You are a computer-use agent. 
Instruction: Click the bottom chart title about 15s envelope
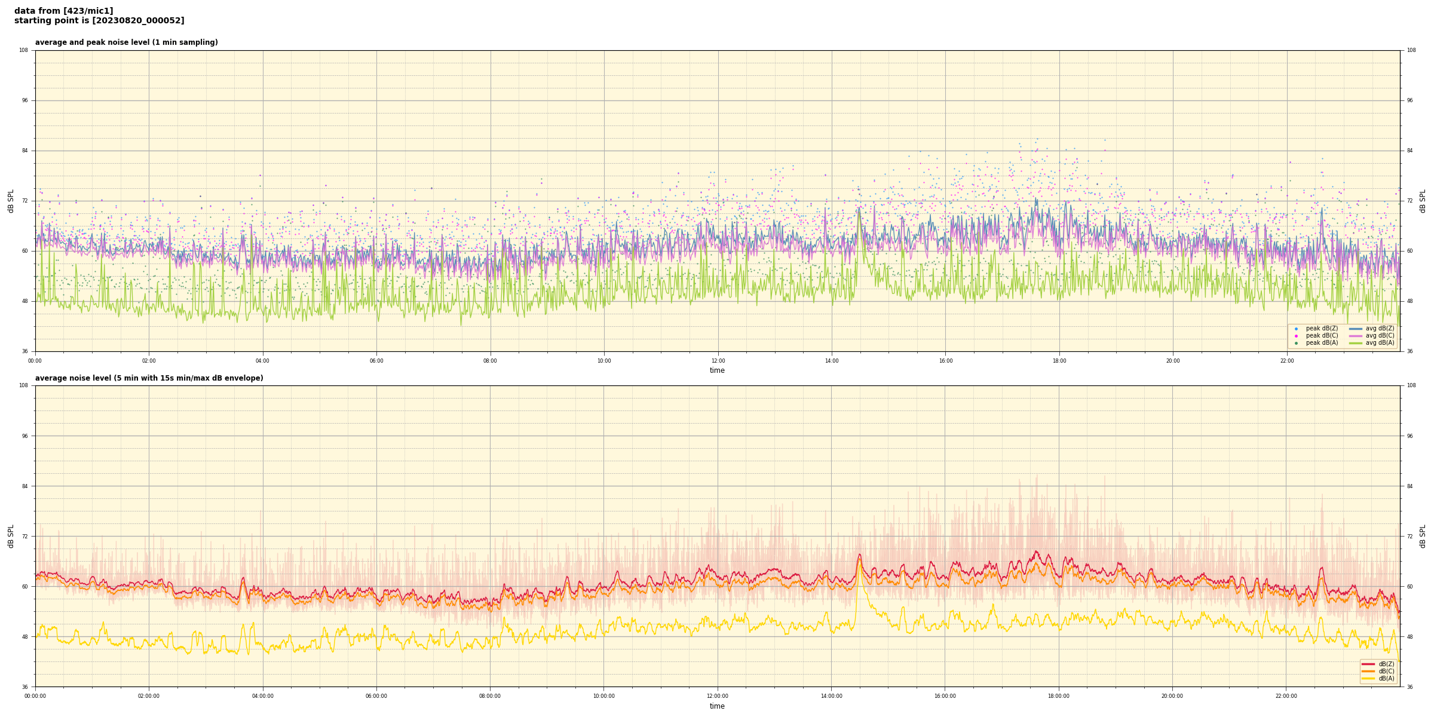pyautogui.click(x=149, y=378)
